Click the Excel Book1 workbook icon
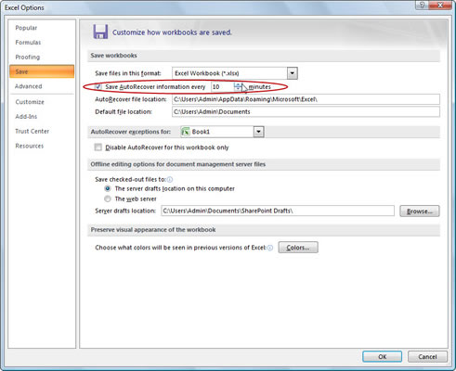456x371 pixels. pos(186,132)
